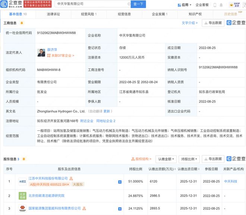
Task: Click orange badge beside 股东信息 heading
Action: tap(24, 159)
